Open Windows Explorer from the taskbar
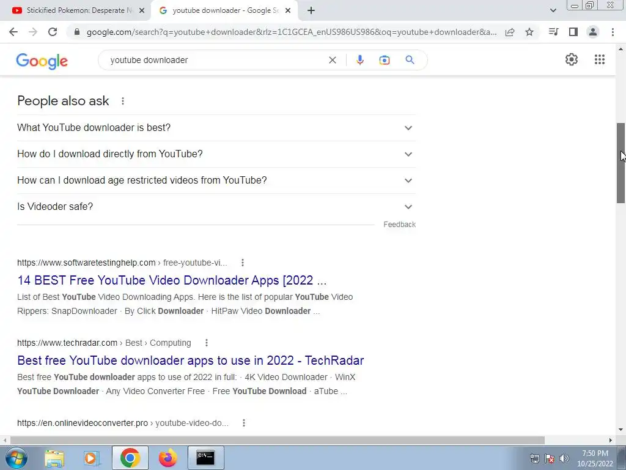This screenshot has width=626, height=470. pos(54,458)
